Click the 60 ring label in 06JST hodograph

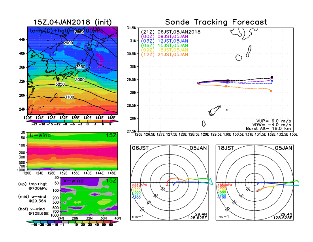tap(142, 209)
